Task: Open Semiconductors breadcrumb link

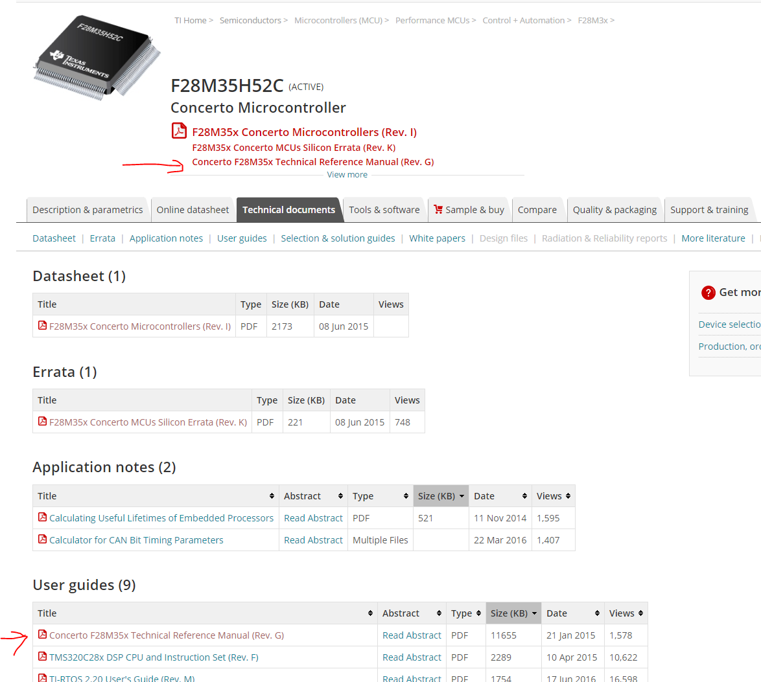Action: click(250, 20)
